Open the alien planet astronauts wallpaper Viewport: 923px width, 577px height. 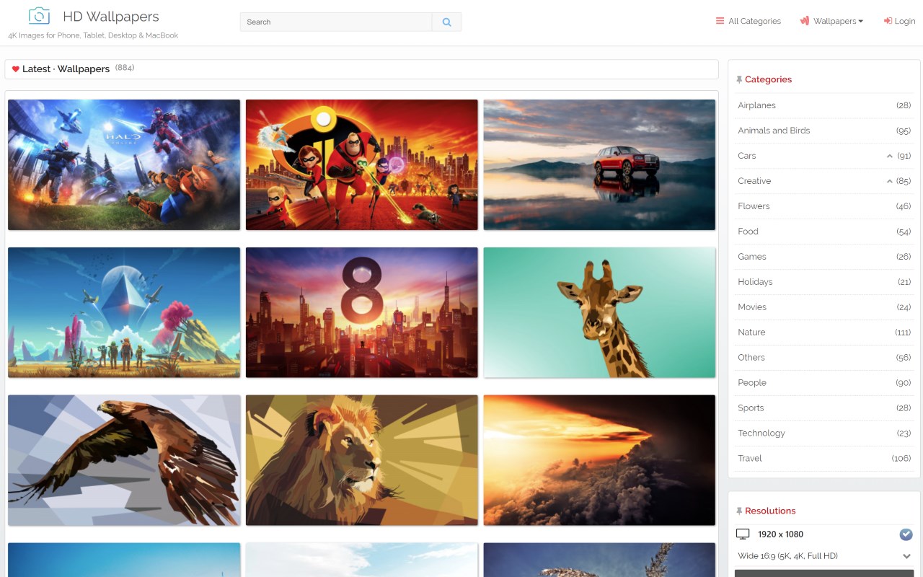124,312
